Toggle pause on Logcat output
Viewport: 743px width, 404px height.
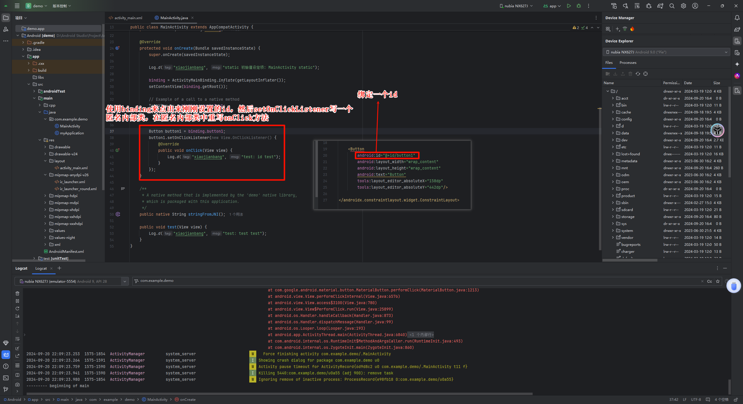click(17, 301)
